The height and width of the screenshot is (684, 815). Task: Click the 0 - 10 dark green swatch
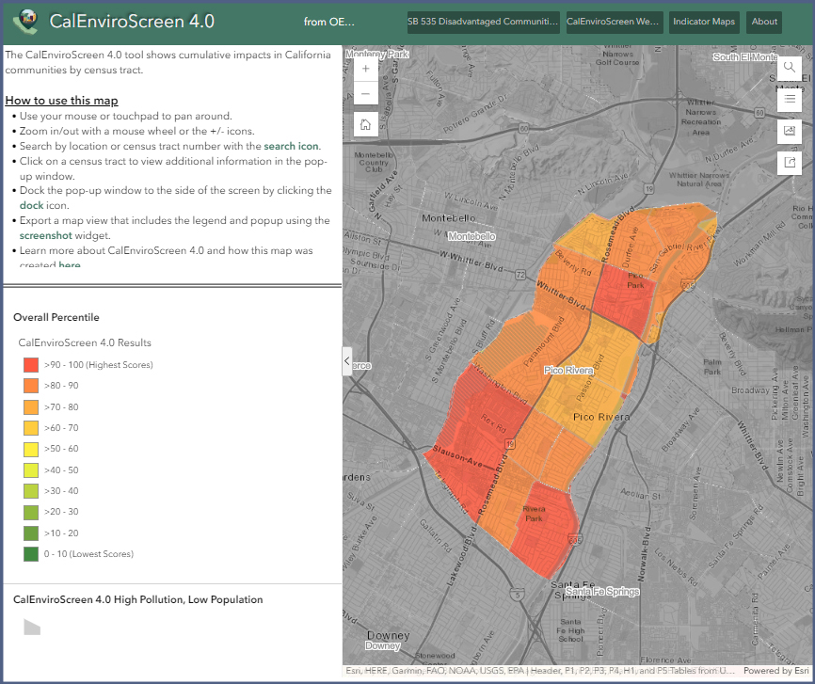(31, 554)
